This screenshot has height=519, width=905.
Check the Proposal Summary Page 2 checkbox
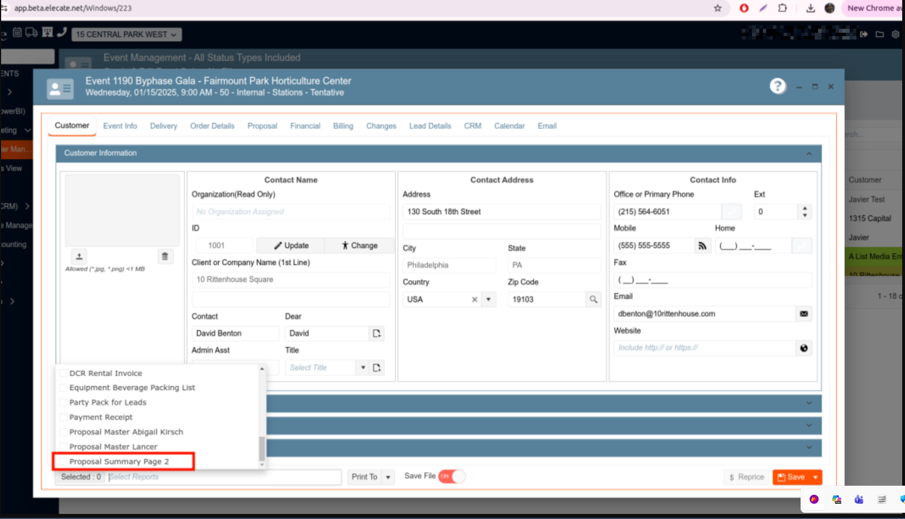(x=63, y=462)
